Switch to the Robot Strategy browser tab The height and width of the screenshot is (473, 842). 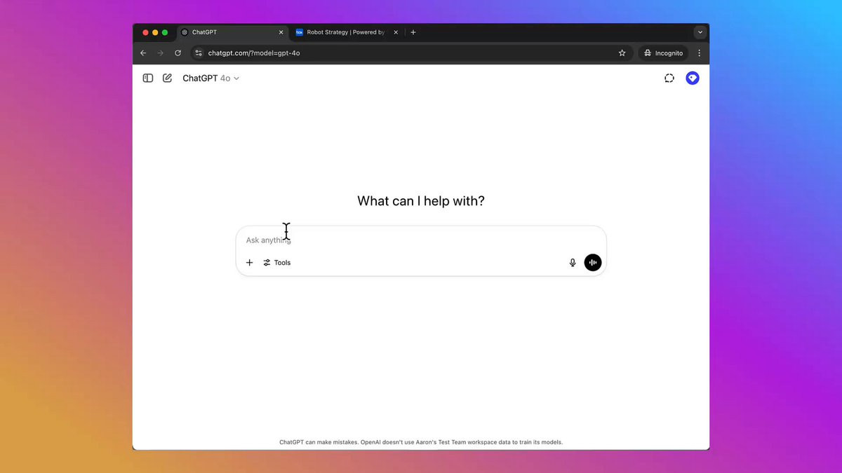(x=347, y=32)
